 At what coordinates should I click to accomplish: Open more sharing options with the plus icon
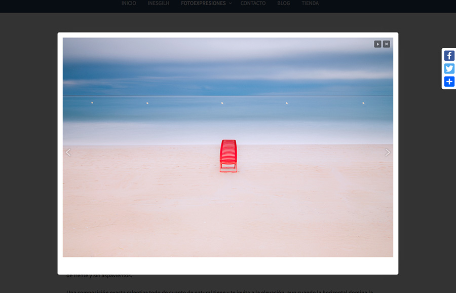coord(449,82)
